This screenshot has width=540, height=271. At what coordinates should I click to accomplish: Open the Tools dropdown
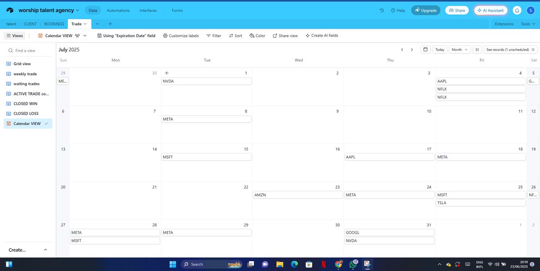pyautogui.click(x=528, y=24)
